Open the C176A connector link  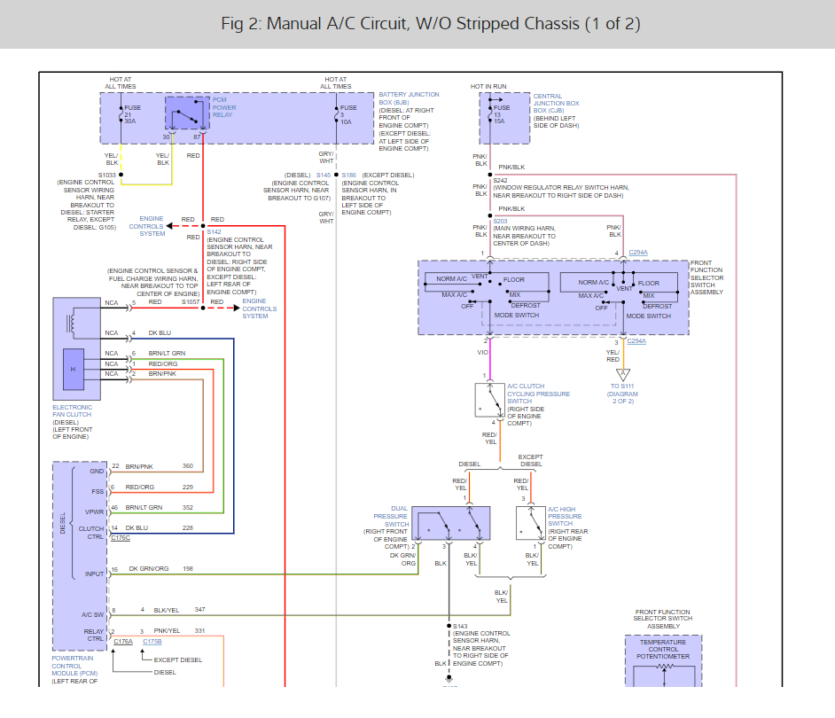pos(123,641)
